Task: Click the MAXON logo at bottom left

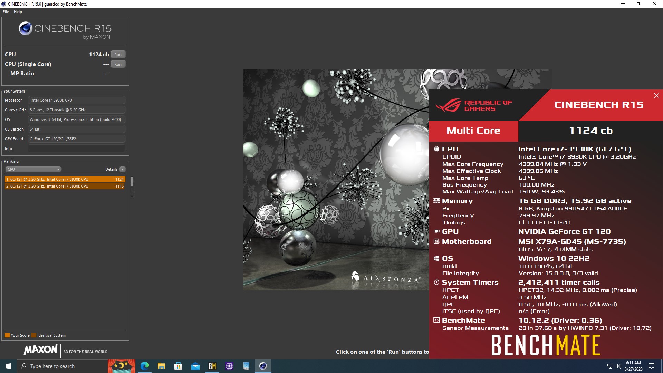Action: [40, 350]
